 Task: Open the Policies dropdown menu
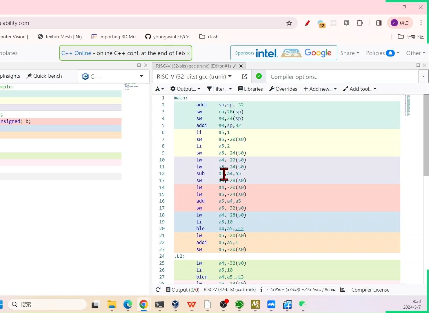383,53
